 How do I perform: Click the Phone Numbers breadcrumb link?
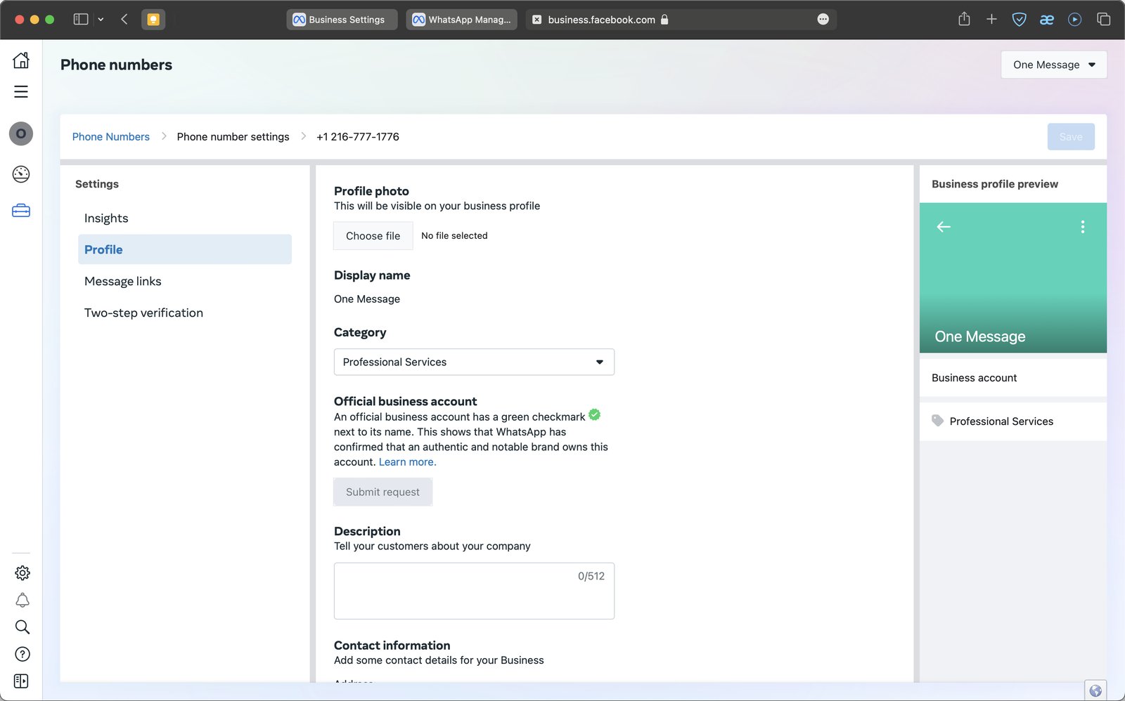coord(111,137)
